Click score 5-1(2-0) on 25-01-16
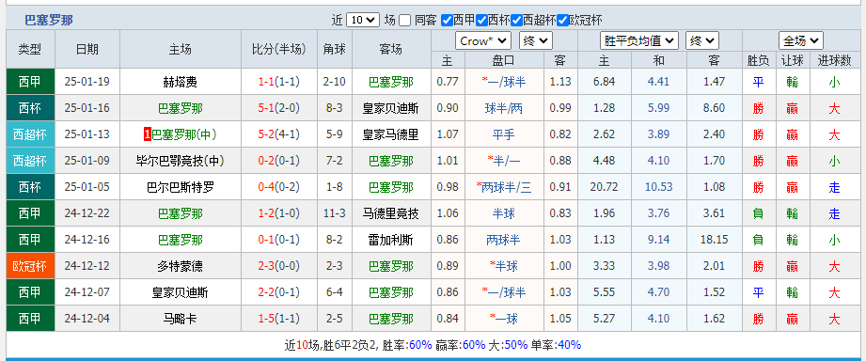 (x=279, y=109)
